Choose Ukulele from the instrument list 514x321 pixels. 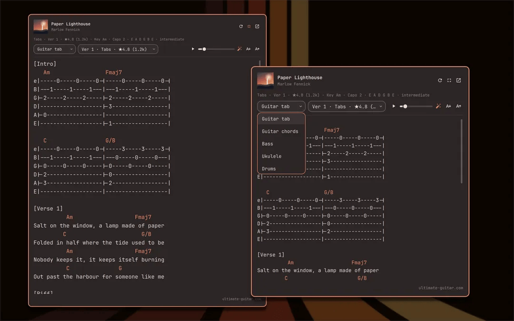(281, 156)
